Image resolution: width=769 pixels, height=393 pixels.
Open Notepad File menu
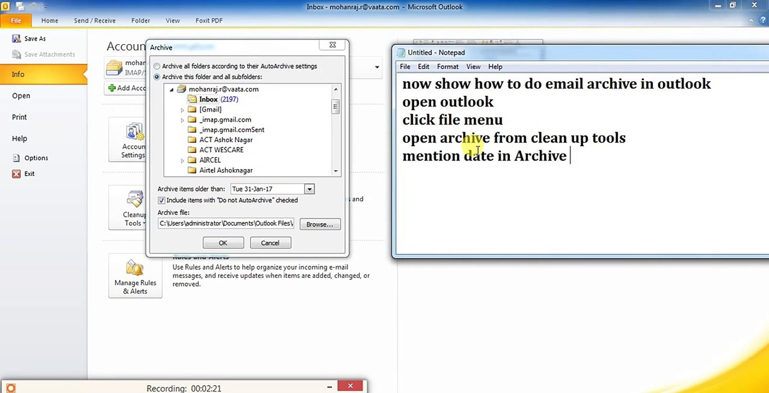(405, 67)
